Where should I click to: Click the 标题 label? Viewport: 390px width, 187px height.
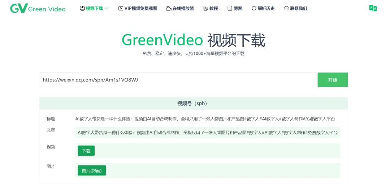(51, 119)
